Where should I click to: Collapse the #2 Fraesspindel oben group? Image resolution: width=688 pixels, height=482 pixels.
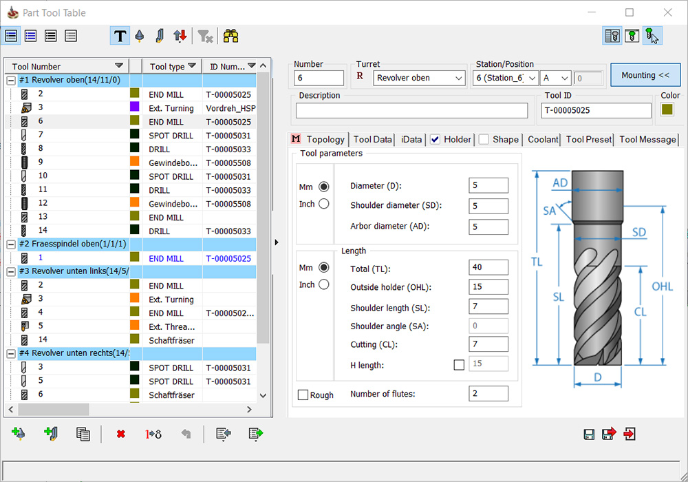pyautogui.click(x=12, y=244)
